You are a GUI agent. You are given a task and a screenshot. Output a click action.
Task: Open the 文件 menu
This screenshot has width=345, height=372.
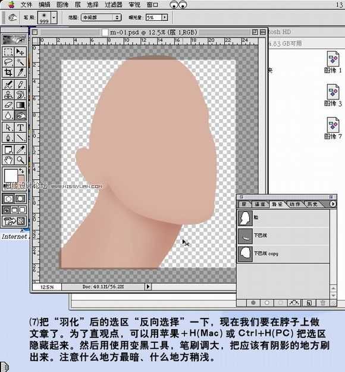(x=26, y=5)
